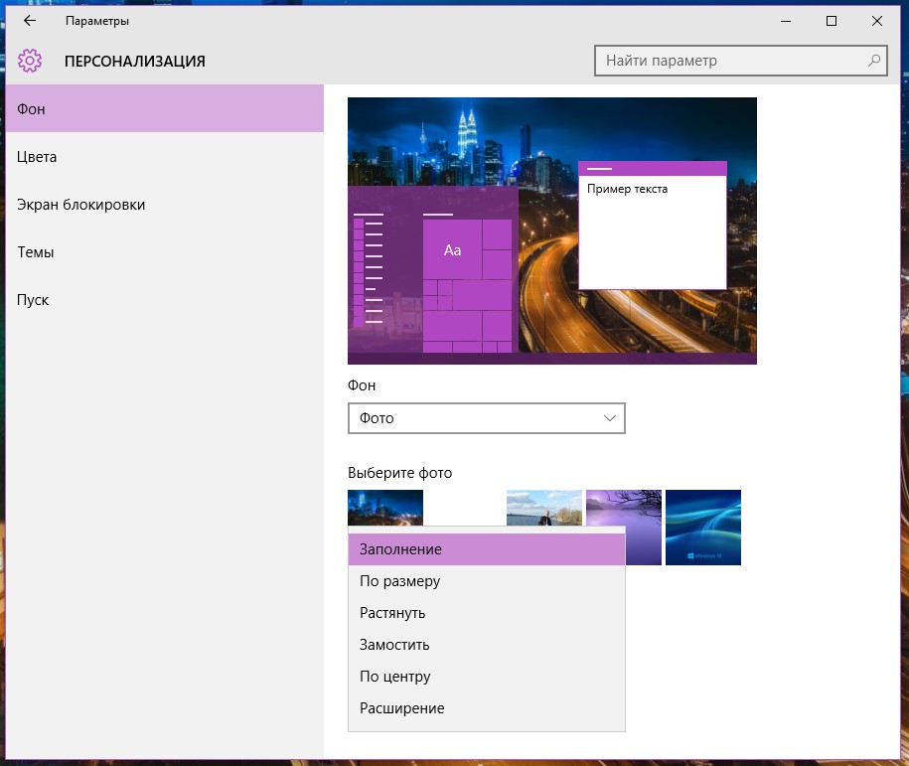The width and height of the screenshot is (909, 766).
Task: Pick 'Растянуть' in the open dropdown
Action: click(486, 613)
